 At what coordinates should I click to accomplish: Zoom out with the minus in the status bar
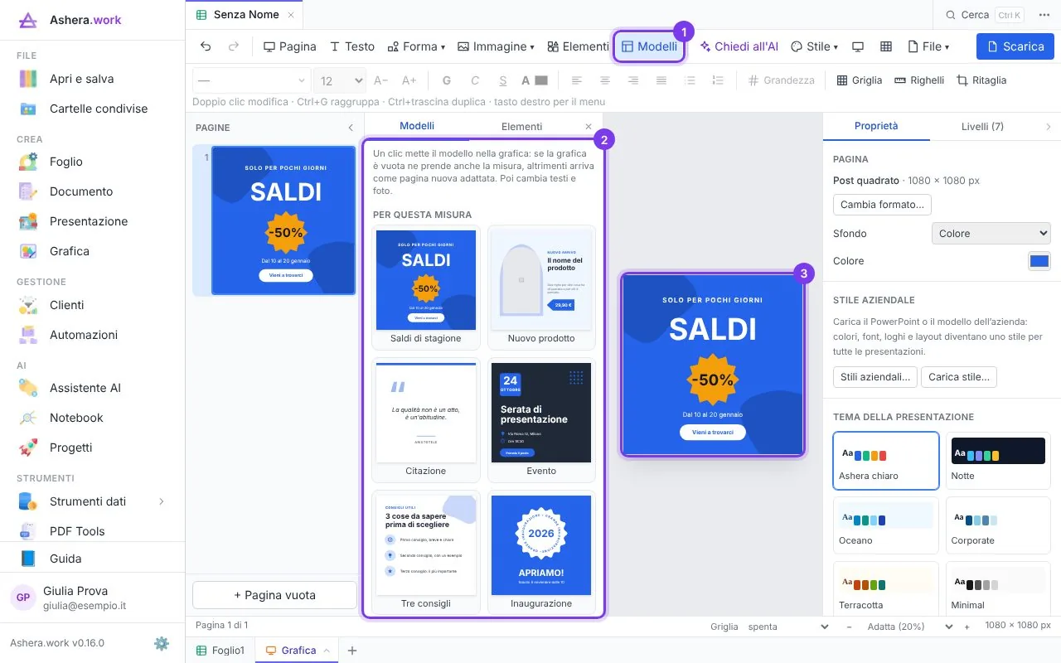[849, 627]
